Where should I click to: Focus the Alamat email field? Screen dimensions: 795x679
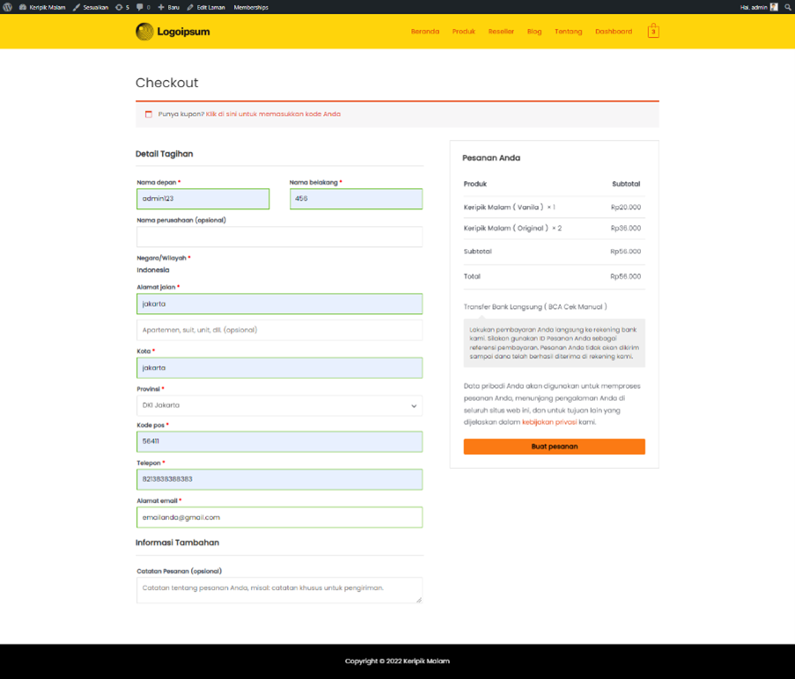point(279,517)
